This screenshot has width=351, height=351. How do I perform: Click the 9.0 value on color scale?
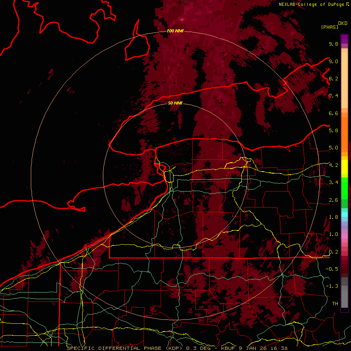pos(333,61)
